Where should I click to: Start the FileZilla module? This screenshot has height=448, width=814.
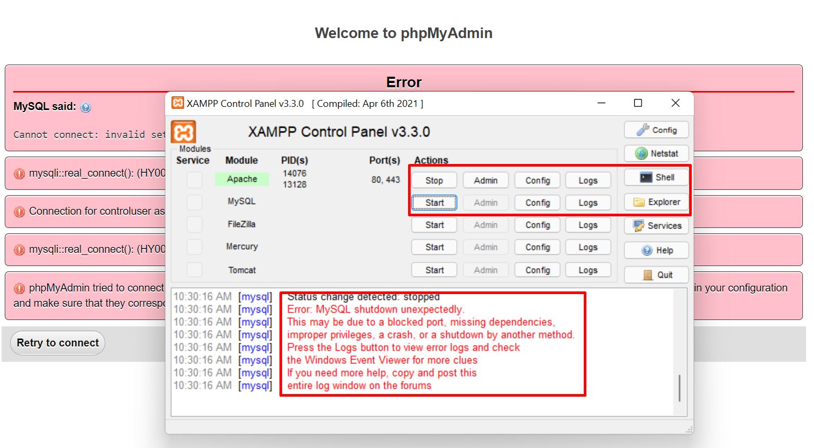[434, 225]
